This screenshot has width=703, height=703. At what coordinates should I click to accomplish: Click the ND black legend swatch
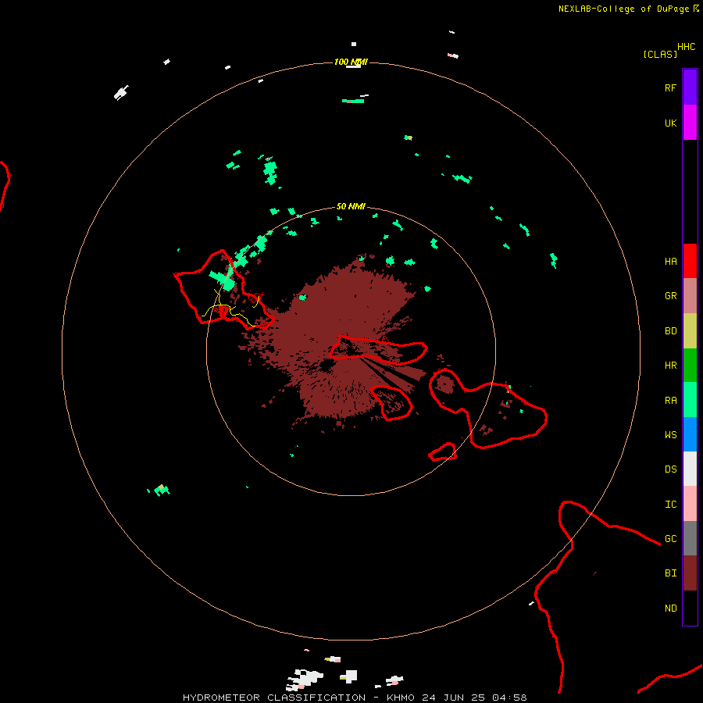(690, 608)
